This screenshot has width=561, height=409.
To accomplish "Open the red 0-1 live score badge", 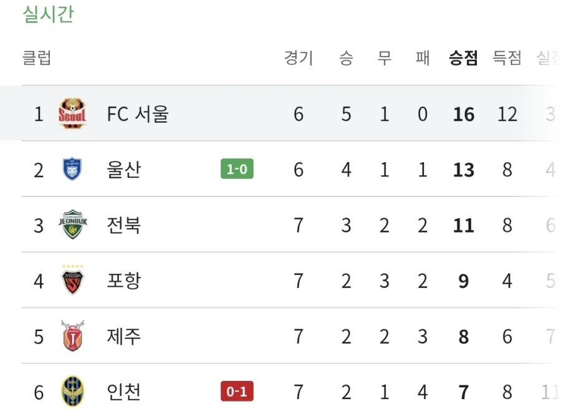I will tap(236, 392).
